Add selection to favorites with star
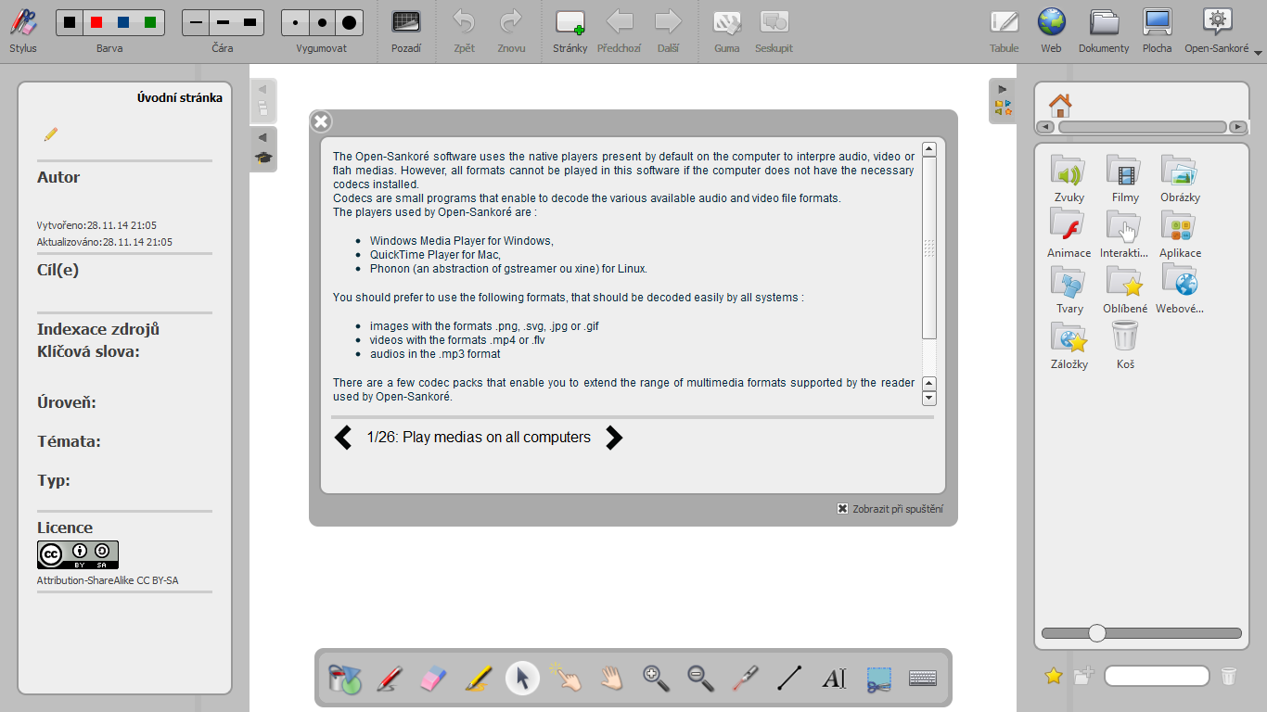The width and height of the screenshot is (1267, 712). click(1053, 676)
